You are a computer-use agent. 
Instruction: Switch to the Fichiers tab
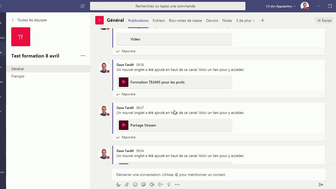tap(159, 20)
